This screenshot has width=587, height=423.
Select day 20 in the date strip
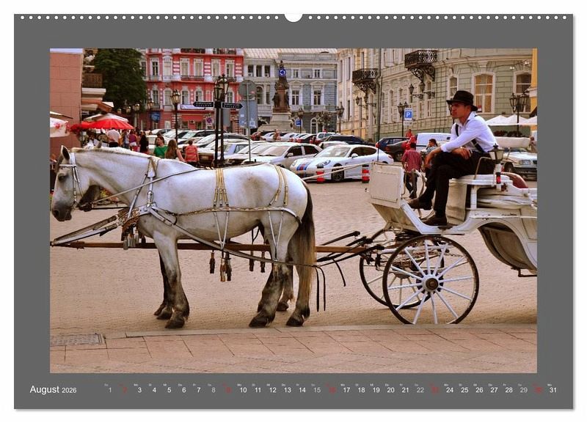[390, 390]
